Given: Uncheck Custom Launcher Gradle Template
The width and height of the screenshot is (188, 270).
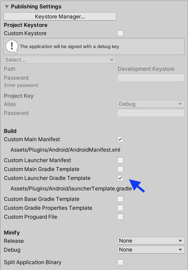Looking at the screenshot, I should click(x=120, y=178).
